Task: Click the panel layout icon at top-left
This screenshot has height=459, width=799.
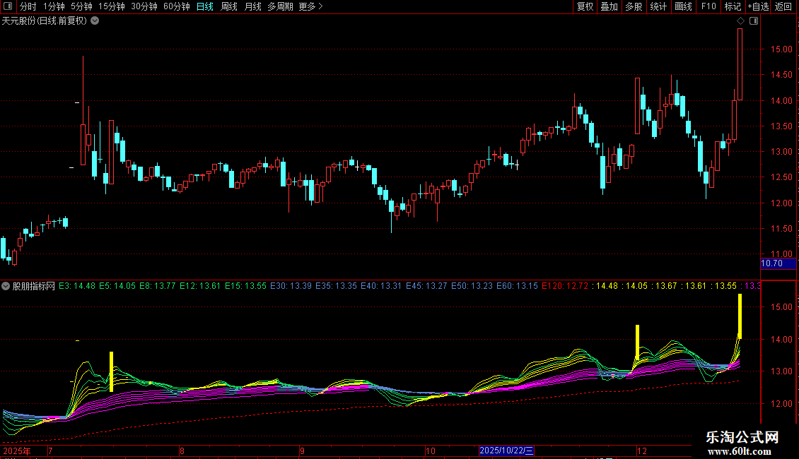Action: tap(8, 6)
